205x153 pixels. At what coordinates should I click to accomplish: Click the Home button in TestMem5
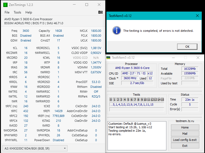tap(185, 127)
